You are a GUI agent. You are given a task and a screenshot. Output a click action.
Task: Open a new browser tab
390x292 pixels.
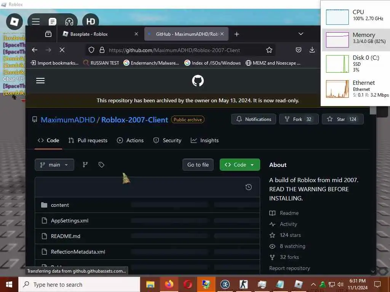tap(237, 34)
